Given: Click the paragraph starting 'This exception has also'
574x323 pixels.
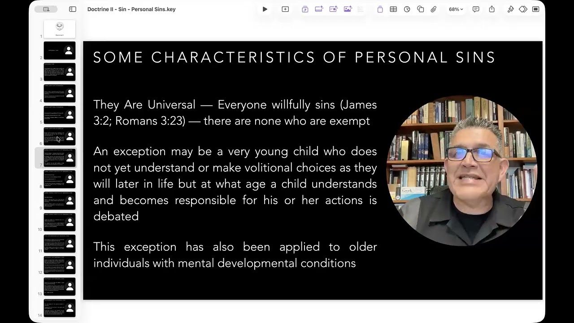Looking at the screenshot, I should 235,255.
